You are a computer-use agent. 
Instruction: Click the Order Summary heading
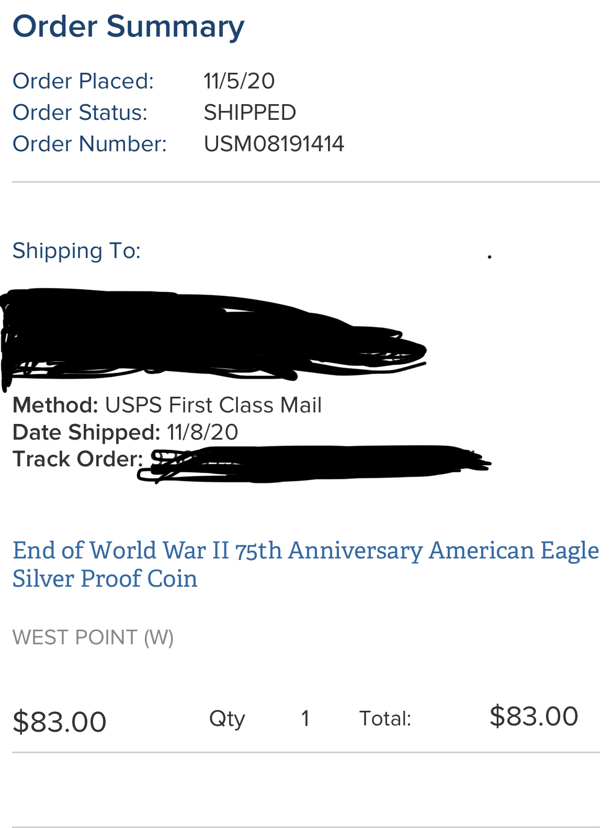pos(129,27)
